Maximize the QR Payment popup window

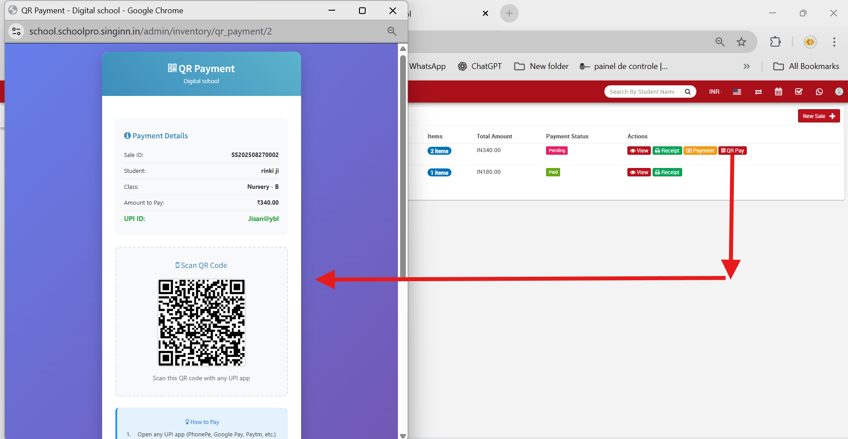coord(362,11)
